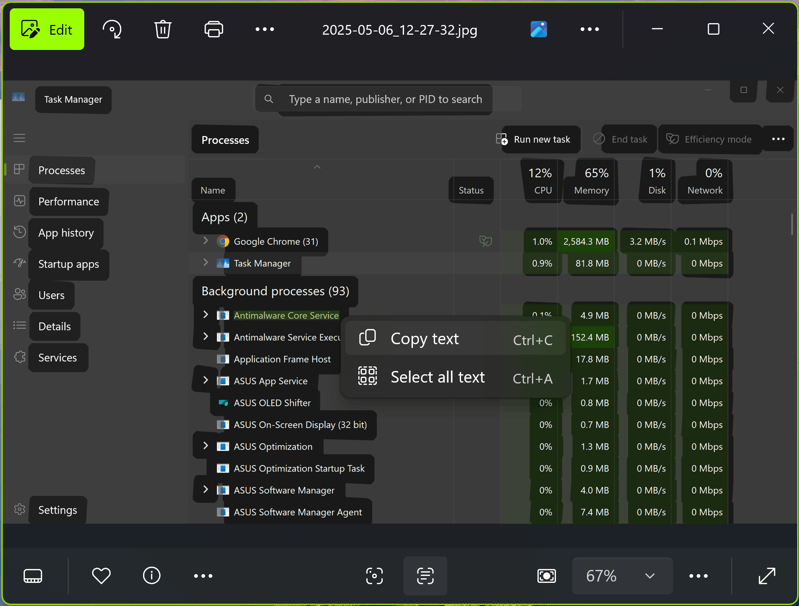The image size is (799, 606).
Task: Choose Copy text from the context menu
Action: 456,339
